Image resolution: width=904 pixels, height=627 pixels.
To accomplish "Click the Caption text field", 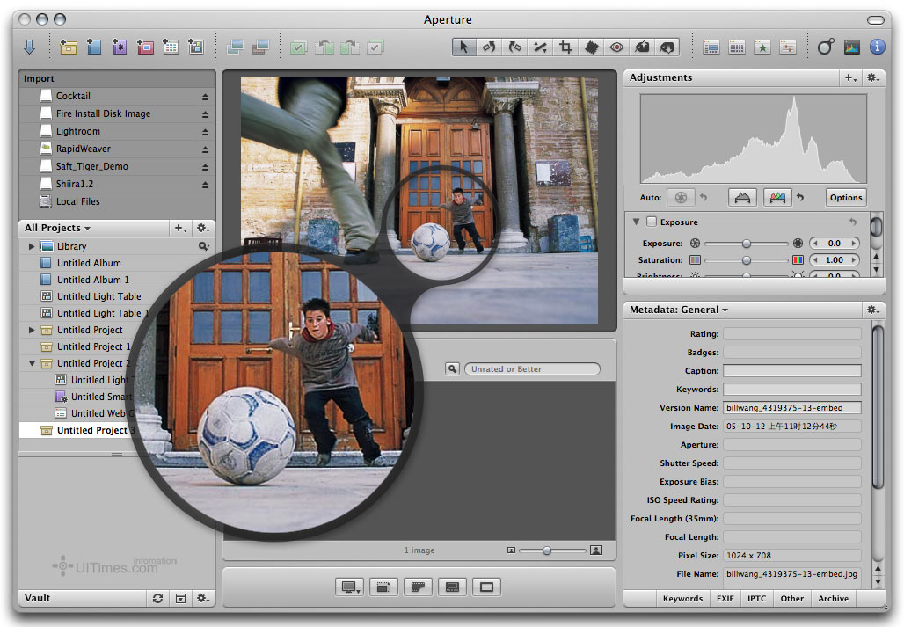I will coord(791,371).
